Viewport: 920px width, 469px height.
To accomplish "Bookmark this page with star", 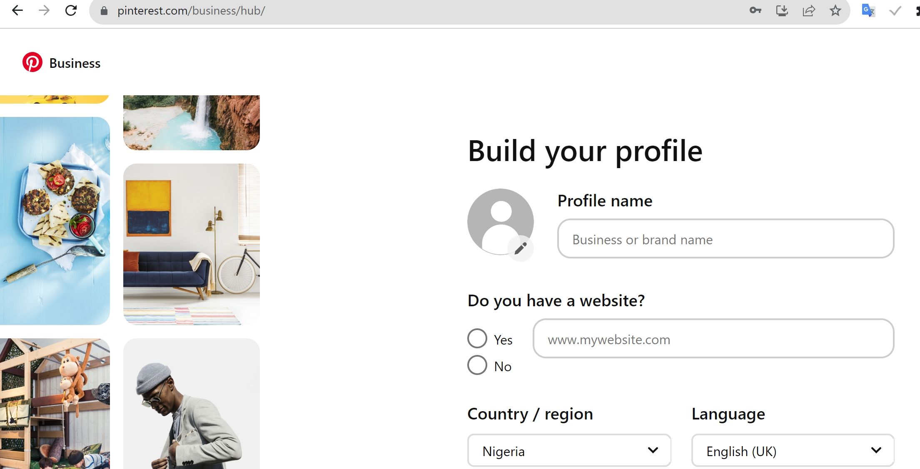I will [x=835, y=10].
